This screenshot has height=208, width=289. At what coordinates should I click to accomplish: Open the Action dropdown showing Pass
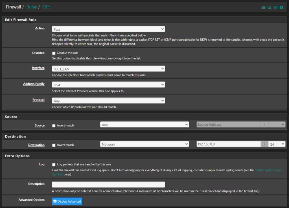pyautogui.click(x=108, y=29)
